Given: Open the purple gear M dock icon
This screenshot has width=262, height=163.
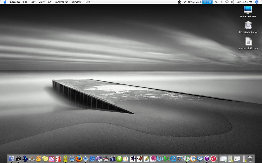Looking at the screenshot, I should (207, 159).
